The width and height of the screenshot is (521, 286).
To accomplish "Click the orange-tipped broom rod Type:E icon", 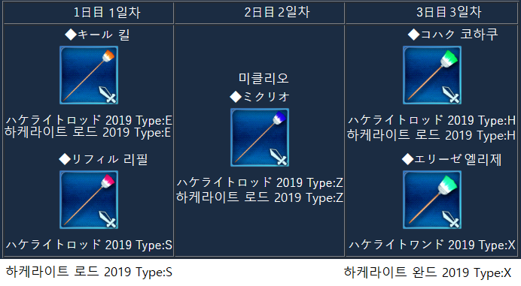I will coord(89,75).
